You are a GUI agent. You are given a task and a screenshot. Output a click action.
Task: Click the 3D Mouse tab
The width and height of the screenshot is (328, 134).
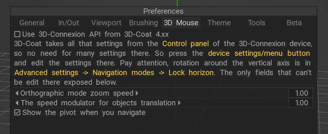(x=181, y=23)
